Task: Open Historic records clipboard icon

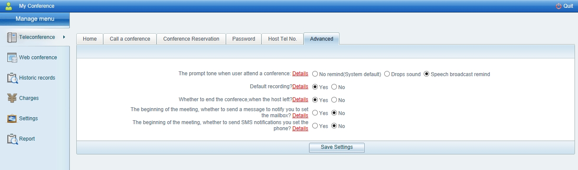Action: pos(12,78)
